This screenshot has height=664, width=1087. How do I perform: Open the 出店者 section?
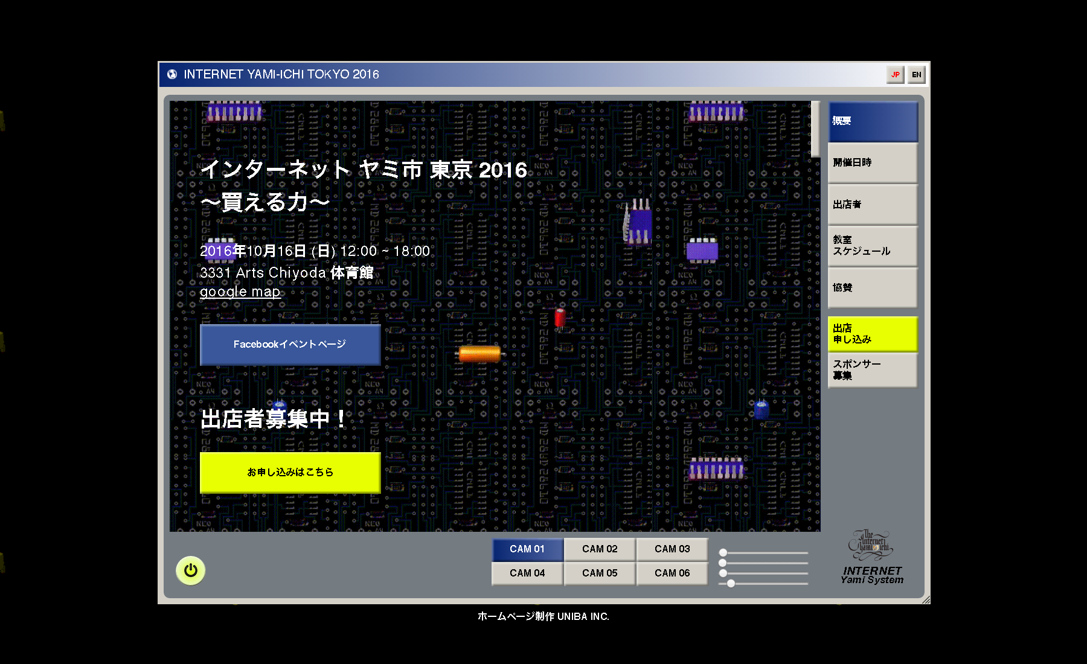(873, 205)
